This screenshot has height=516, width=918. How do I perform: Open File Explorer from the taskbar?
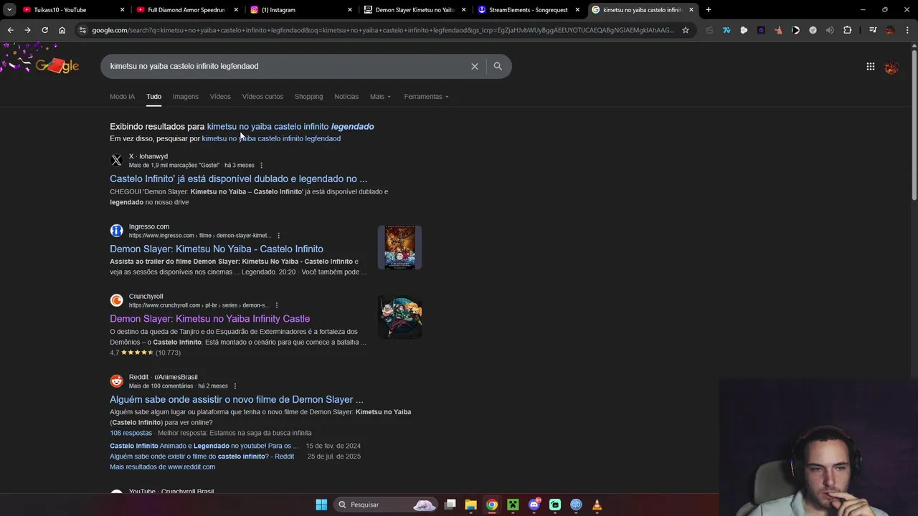pos(470,505)
